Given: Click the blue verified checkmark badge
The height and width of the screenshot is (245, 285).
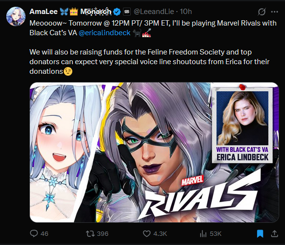Looking at the screenshot, I should tap(117, 12).
